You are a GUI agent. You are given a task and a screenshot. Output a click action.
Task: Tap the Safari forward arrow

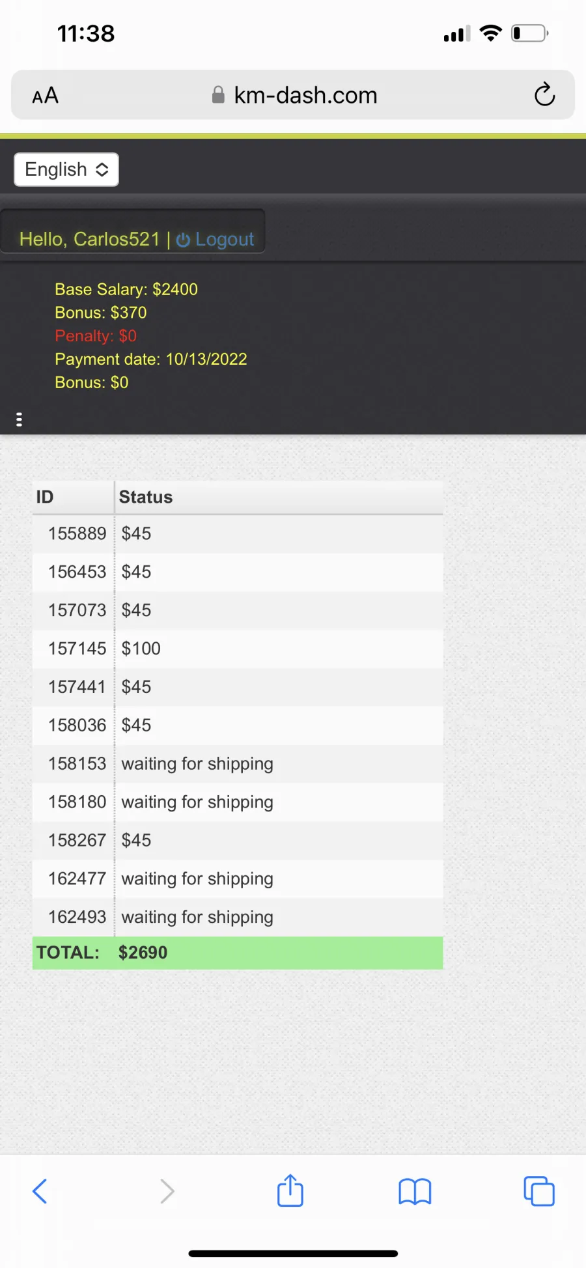[167, 1191]
